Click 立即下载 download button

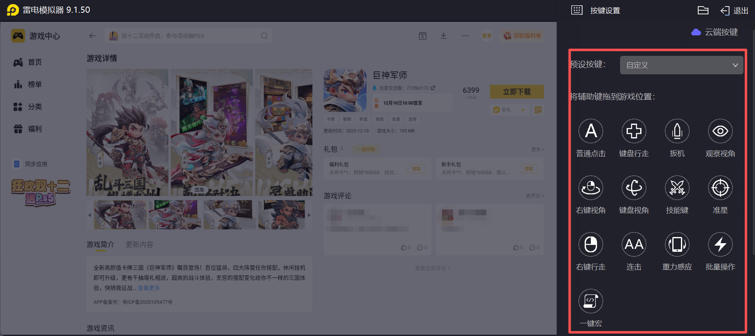pos(517,92)
